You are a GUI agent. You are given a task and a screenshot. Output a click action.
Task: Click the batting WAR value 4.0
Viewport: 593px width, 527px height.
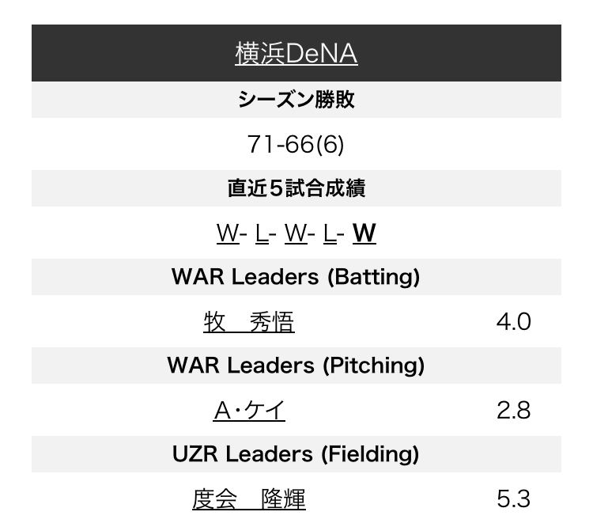[514, 322]
